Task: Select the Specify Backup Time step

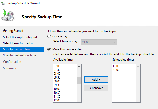Action: pyautogui.click(x=17, y=49)
